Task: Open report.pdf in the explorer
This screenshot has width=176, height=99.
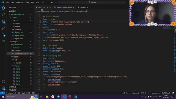Action: point(18,38)
